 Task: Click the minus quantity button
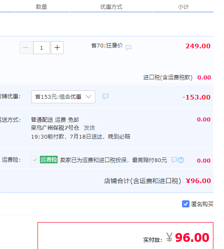click(x=26, y=47)
